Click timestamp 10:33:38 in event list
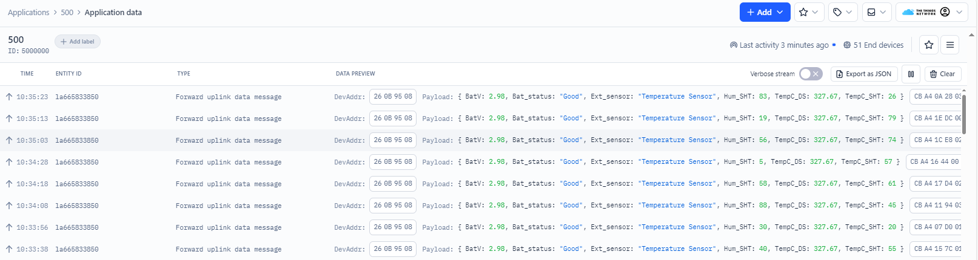Image resolution: width=978 pixels, height=260 pixels. tap(32, 249)
